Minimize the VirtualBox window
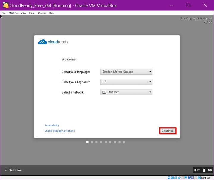Screen dimensions: 214x180 pyautogui.click(x=171, y=5)
